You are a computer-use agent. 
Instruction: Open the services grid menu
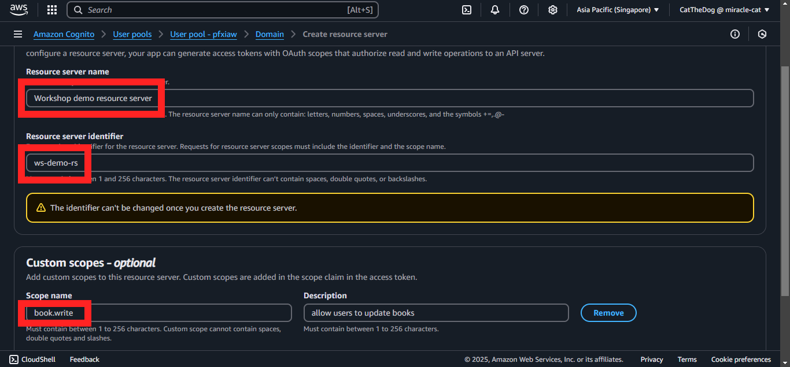click(x=52, y=10)
